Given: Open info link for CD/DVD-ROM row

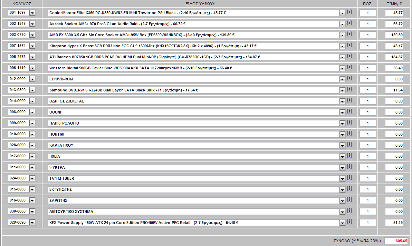Looking at the screenshot, I should pos(349,78).
